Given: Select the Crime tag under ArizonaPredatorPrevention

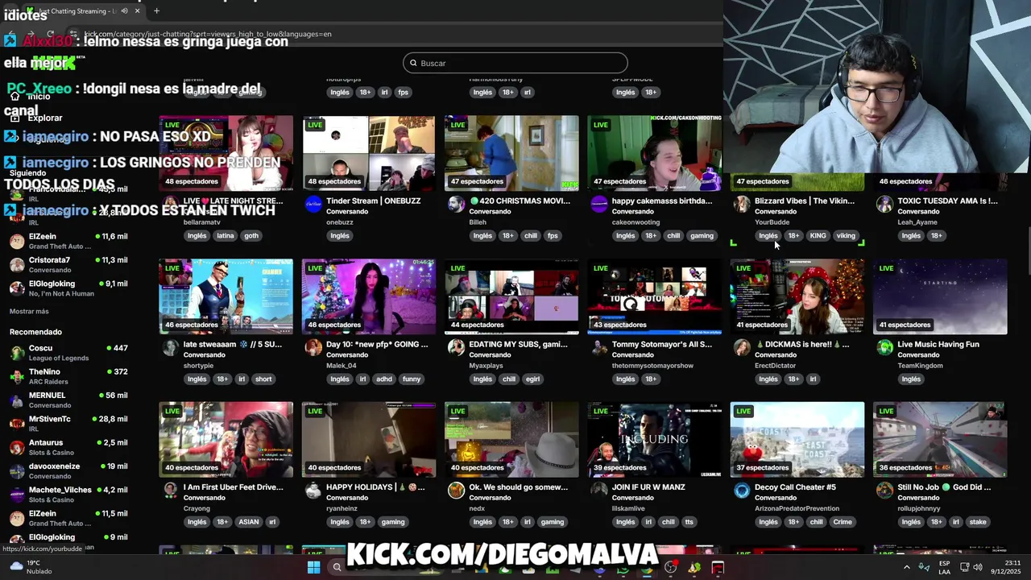Looking at the screenshot, I should tap(843, 522).
